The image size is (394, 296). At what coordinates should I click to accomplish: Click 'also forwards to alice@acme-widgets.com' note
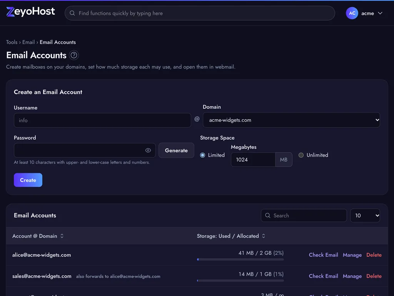point(118,276)
